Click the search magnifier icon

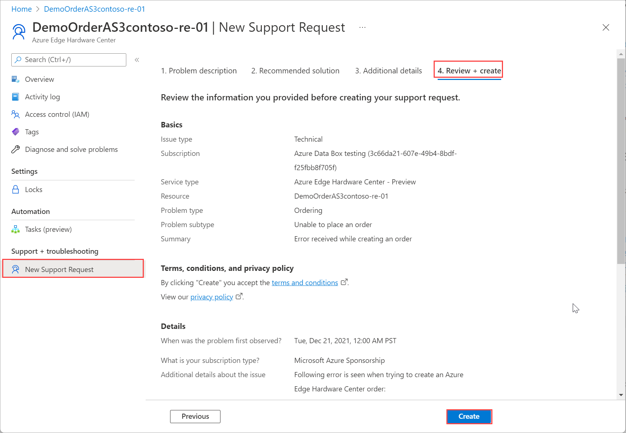(x=18, y=60)
